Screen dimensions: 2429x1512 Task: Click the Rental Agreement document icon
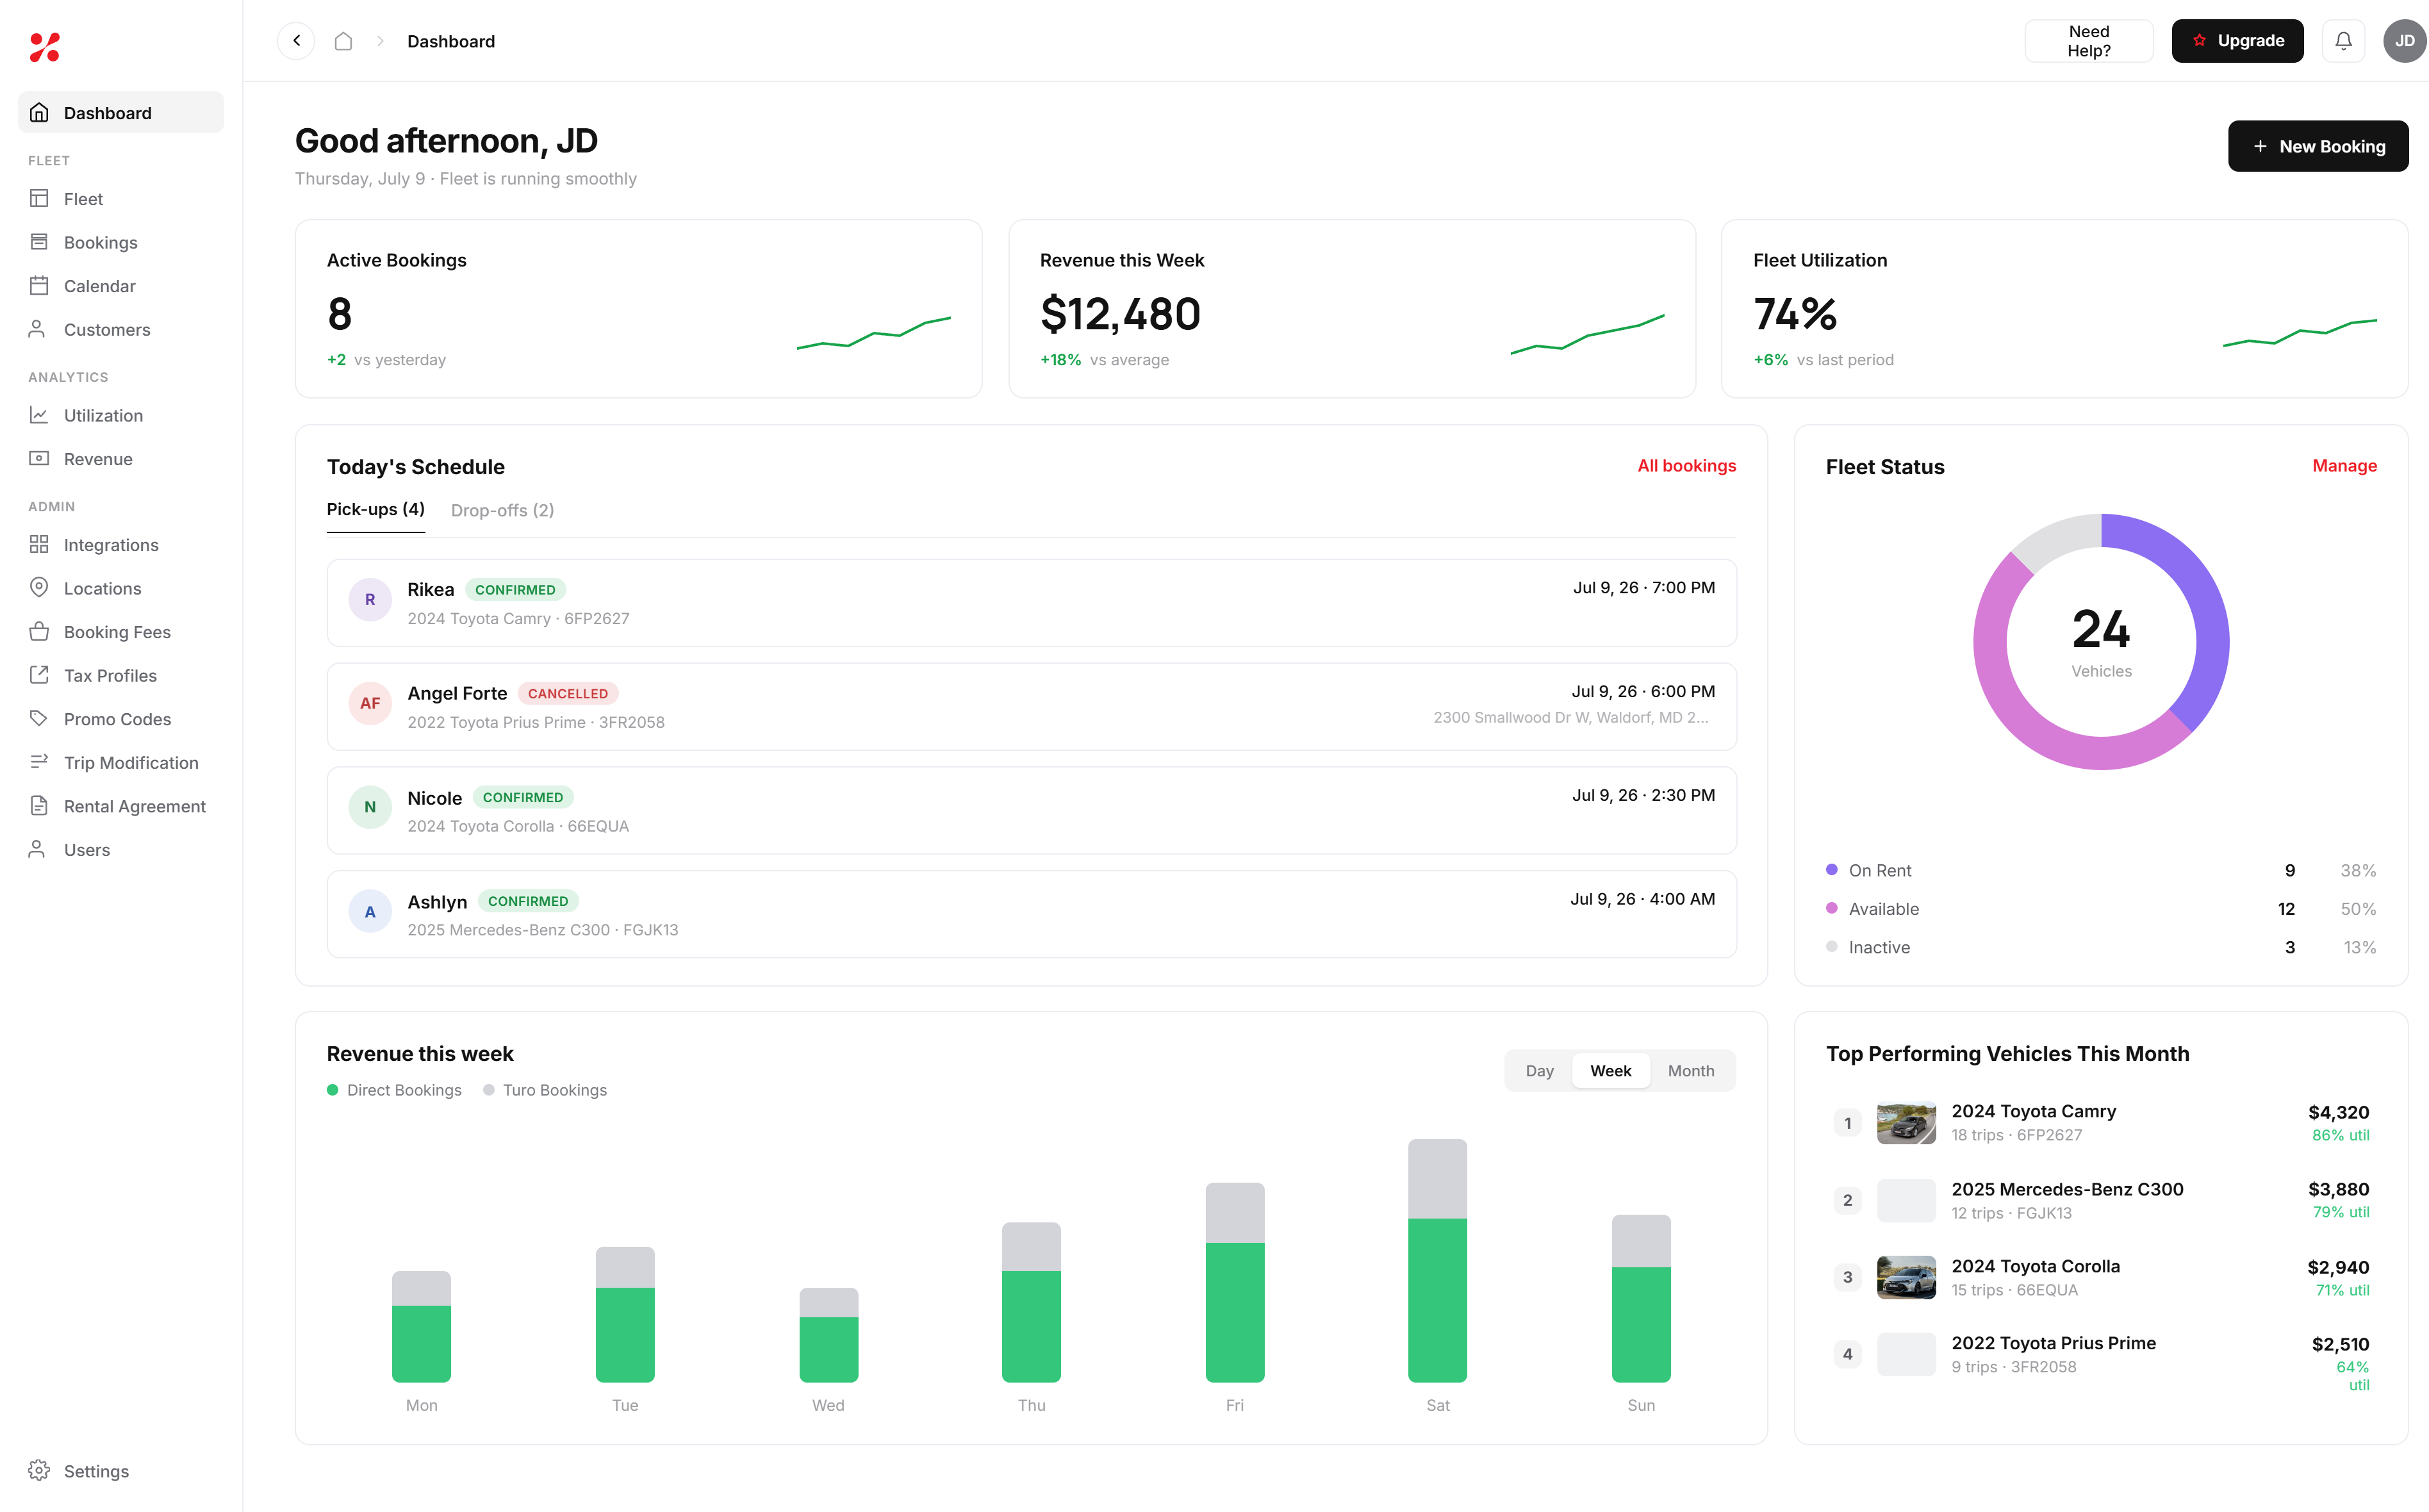pos(39,806)
